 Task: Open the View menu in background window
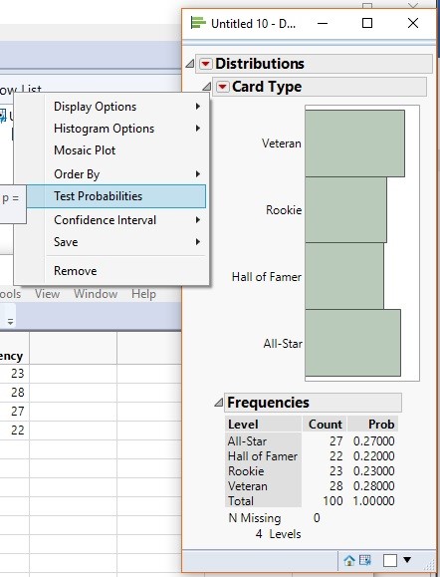[x=47, y=294]
